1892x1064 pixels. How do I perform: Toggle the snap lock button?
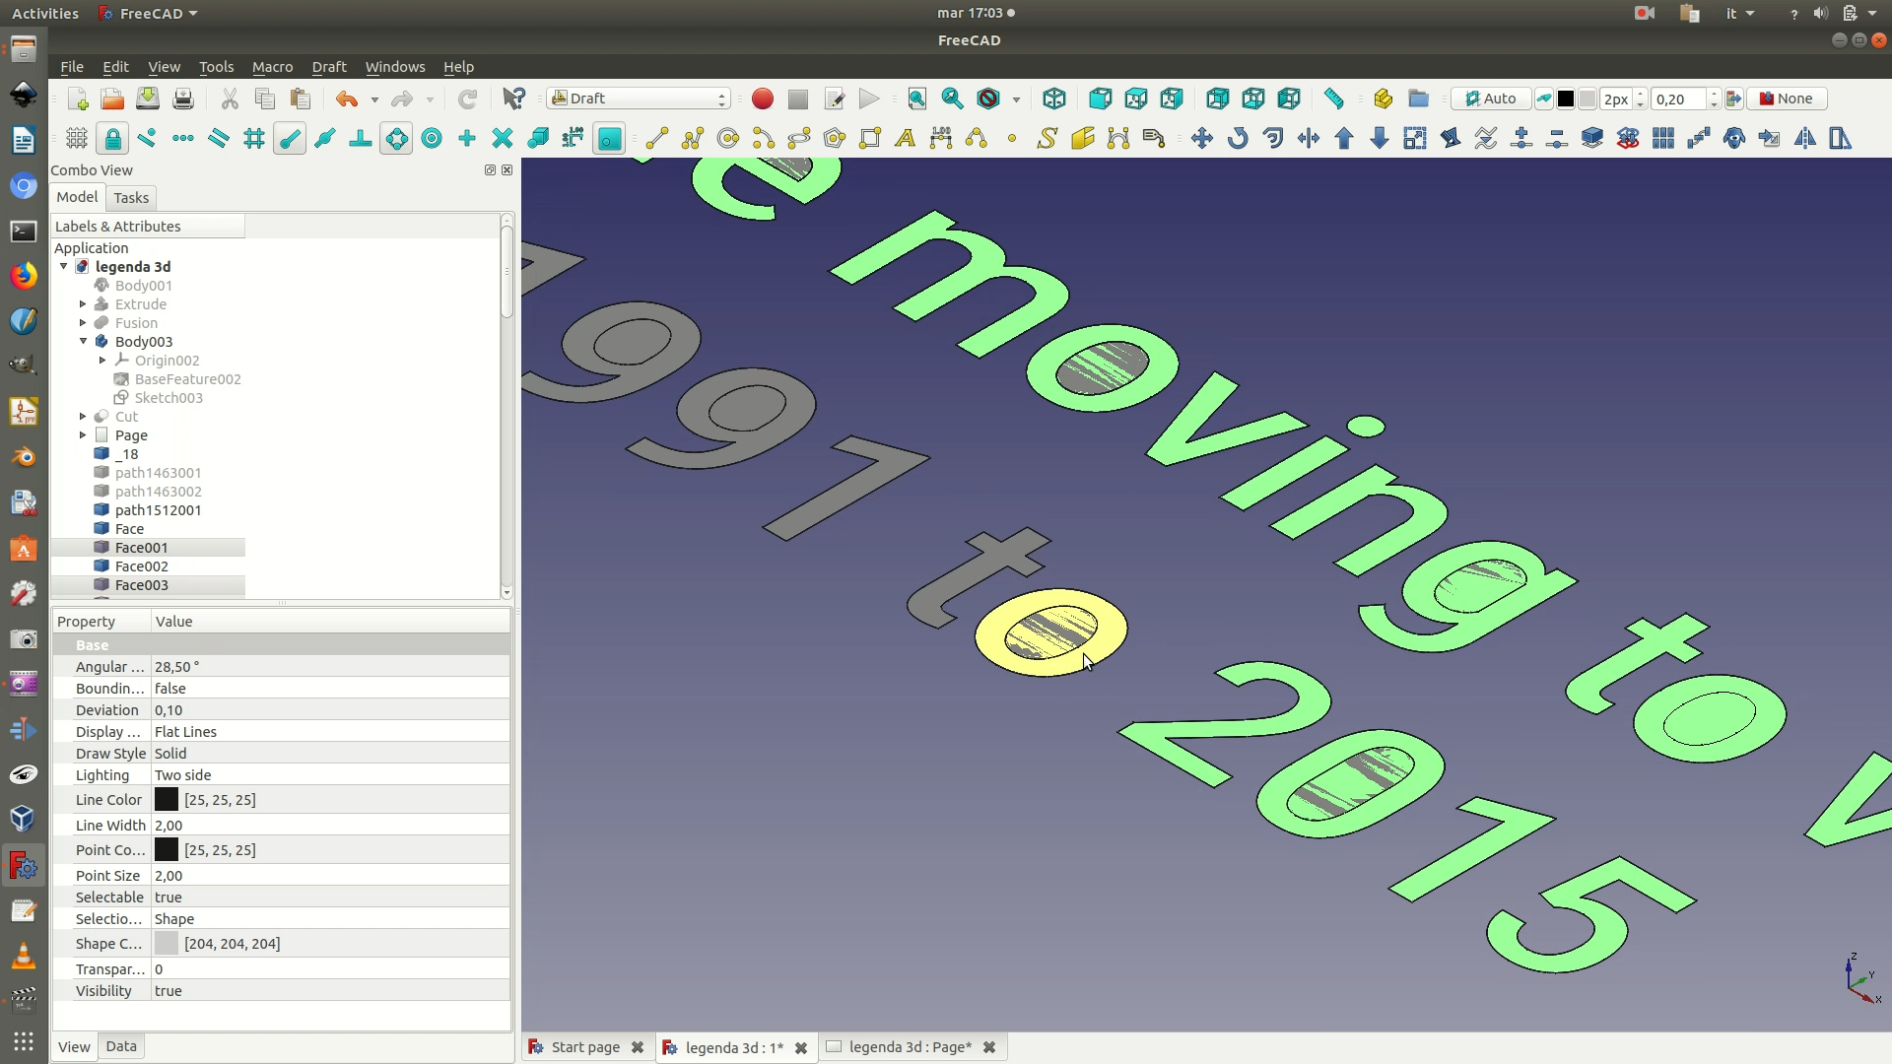pos(112,138)
